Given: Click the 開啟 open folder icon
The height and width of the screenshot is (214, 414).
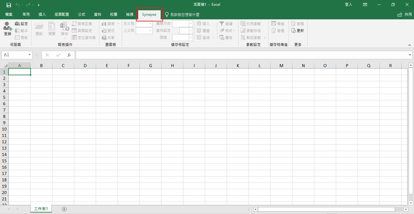Looking at the screenshot, I should click(x=39, y=29).
